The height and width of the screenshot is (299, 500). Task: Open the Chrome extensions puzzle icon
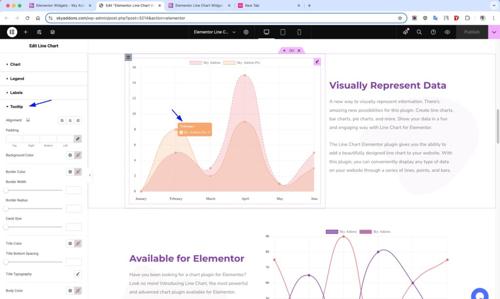pos(467,18)
